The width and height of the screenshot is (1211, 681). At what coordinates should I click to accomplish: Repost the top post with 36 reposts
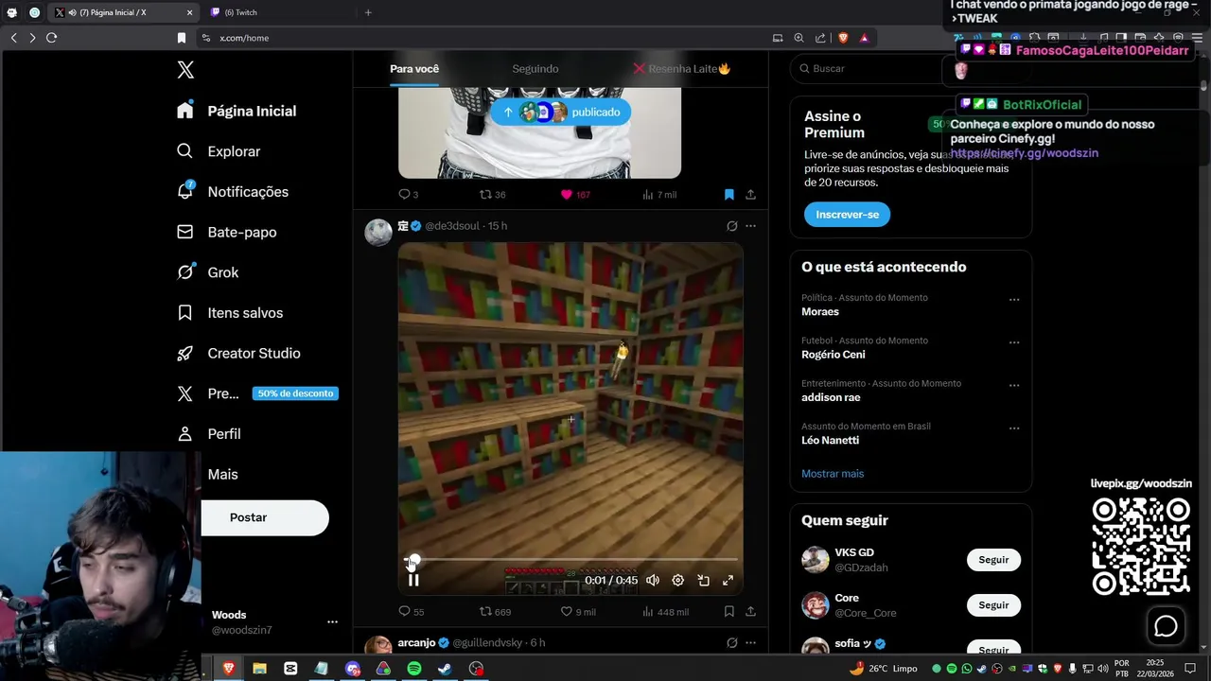point(492,194)
